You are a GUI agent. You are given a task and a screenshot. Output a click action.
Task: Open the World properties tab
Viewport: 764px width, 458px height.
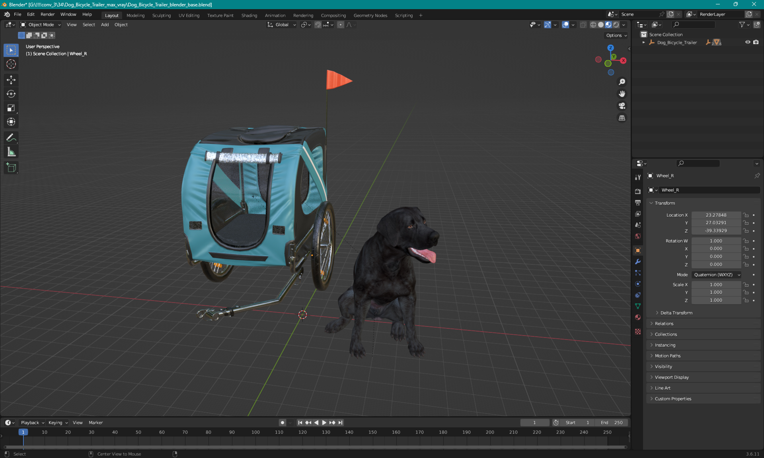[638, 236]
